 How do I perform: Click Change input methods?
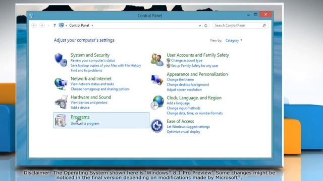coord(183,108)
